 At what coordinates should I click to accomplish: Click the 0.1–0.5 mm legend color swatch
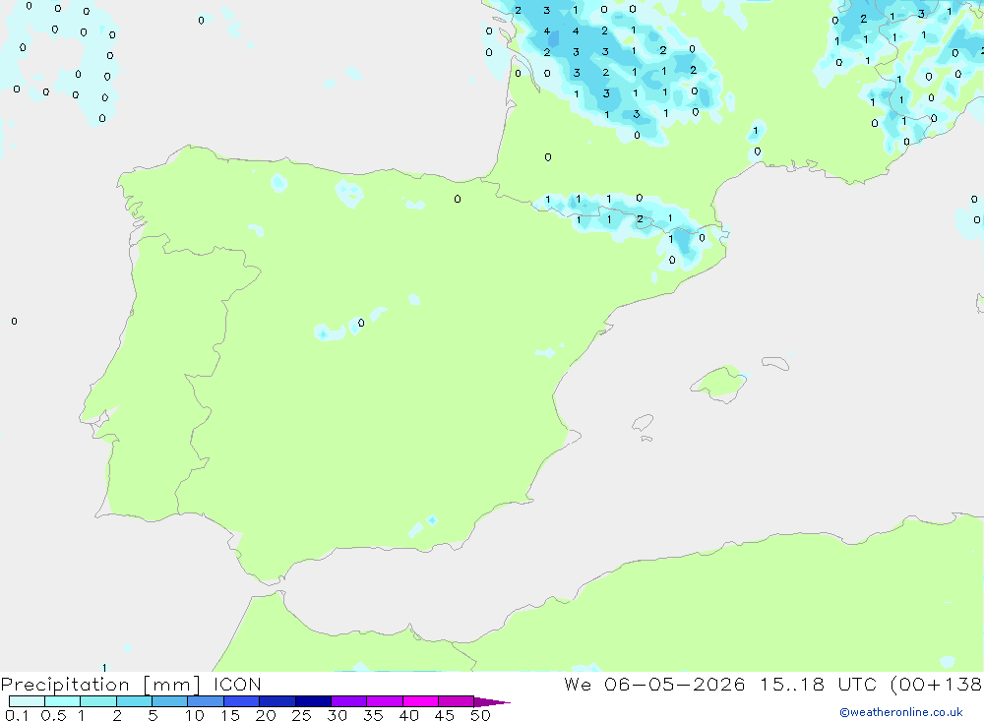(27, 701)
